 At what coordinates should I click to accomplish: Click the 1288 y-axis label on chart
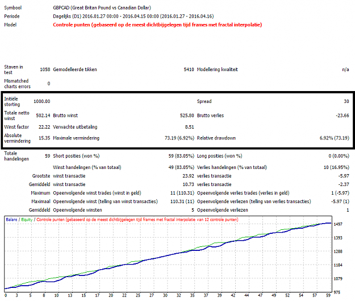point(338,251)
